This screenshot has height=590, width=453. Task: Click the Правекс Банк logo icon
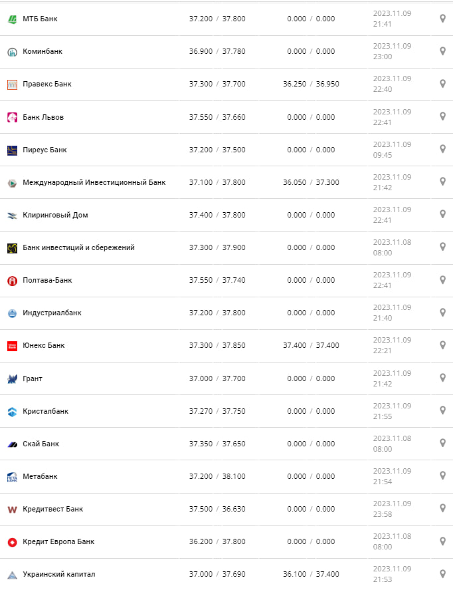coord(12,84)
